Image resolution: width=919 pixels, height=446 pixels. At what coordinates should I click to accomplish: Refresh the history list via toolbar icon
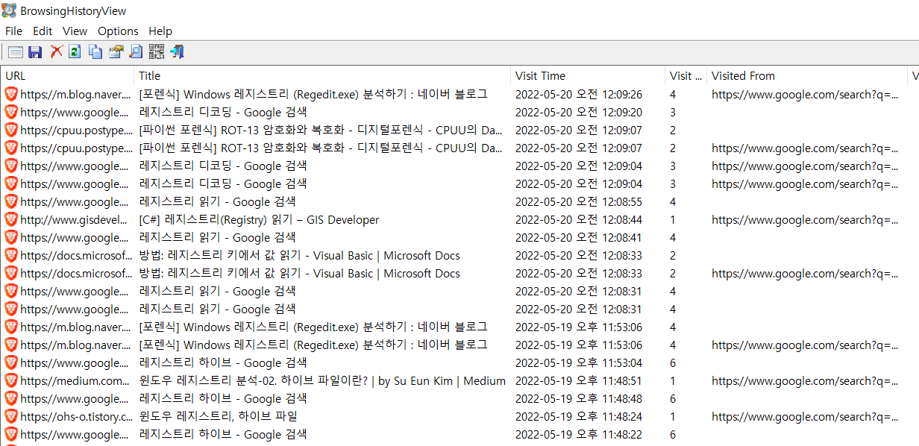75,51
